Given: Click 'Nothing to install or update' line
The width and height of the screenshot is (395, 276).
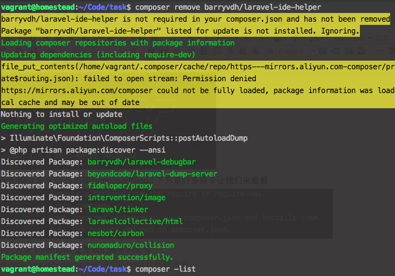Looking at the screenshot, I should (x=62, y=114).
